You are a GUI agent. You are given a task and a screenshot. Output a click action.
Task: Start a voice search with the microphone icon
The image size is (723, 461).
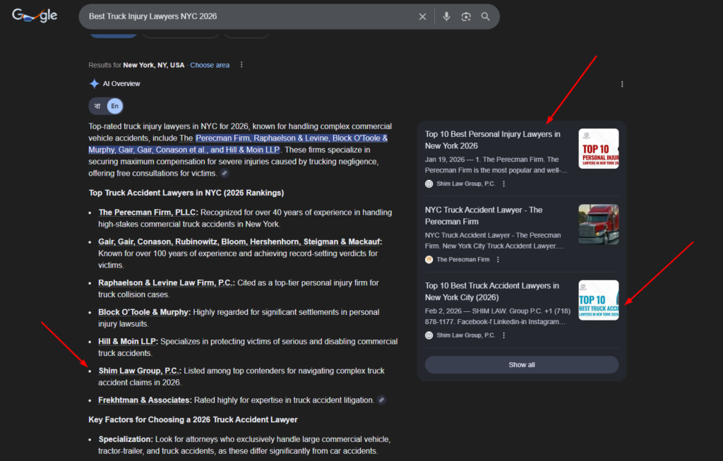coord(446,16)
